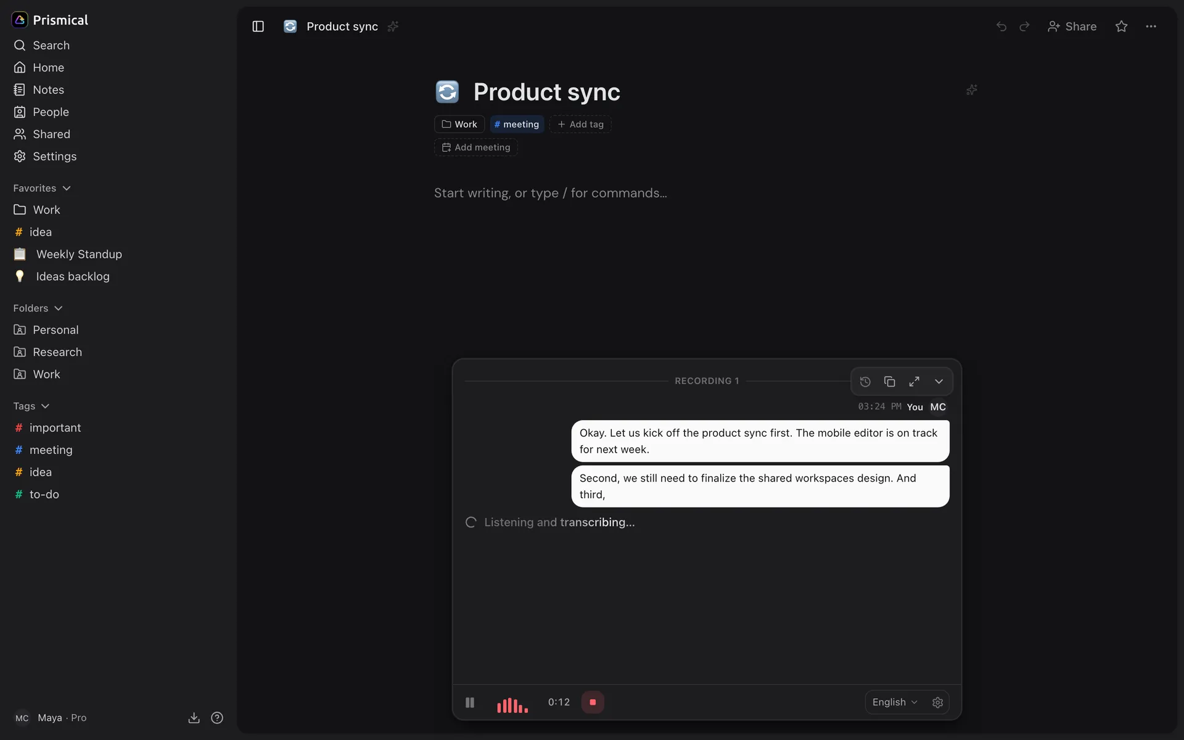The width and height of the screenshot is (1184, 740).
Task: Open the Personal folder
Action: [x=117, y=330]
